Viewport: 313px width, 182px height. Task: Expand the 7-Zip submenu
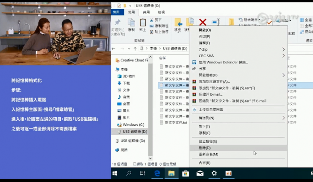point(238,49)
